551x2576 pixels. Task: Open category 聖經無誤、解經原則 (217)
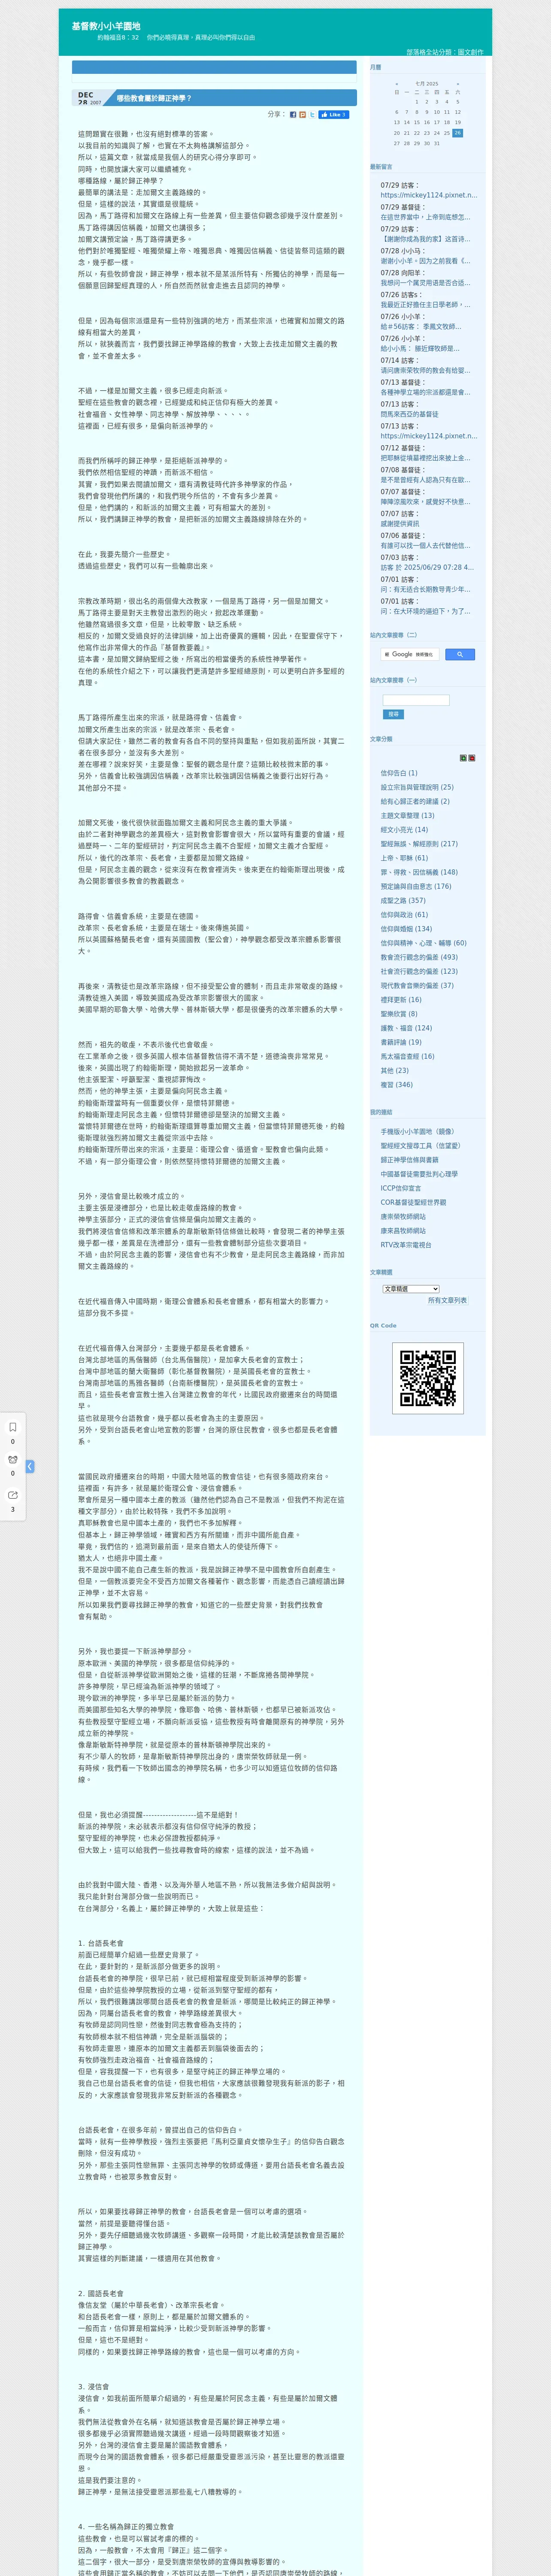(419, 844)
